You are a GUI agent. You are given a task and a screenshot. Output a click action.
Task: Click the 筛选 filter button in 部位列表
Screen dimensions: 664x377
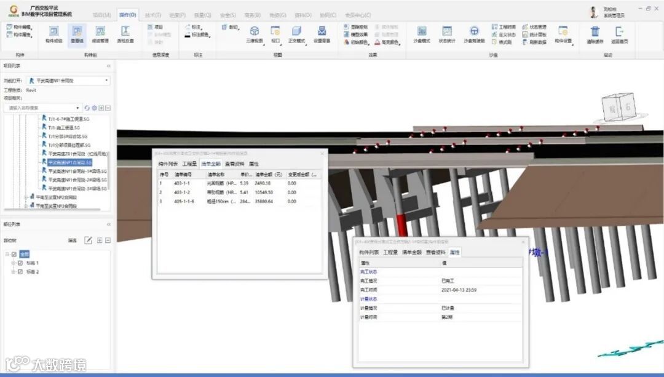pos(73,240)
